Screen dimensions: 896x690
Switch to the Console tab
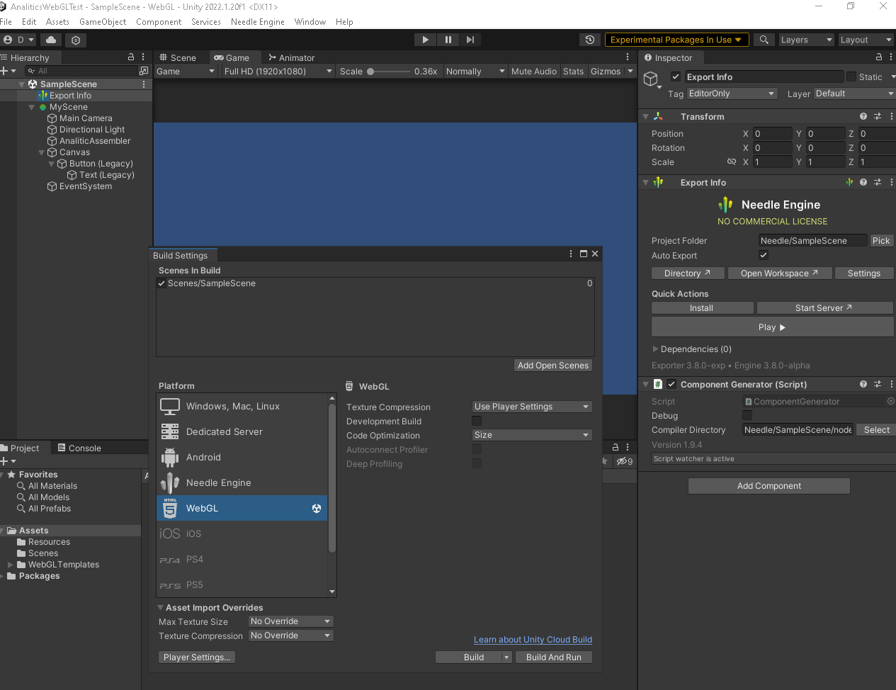79,448
